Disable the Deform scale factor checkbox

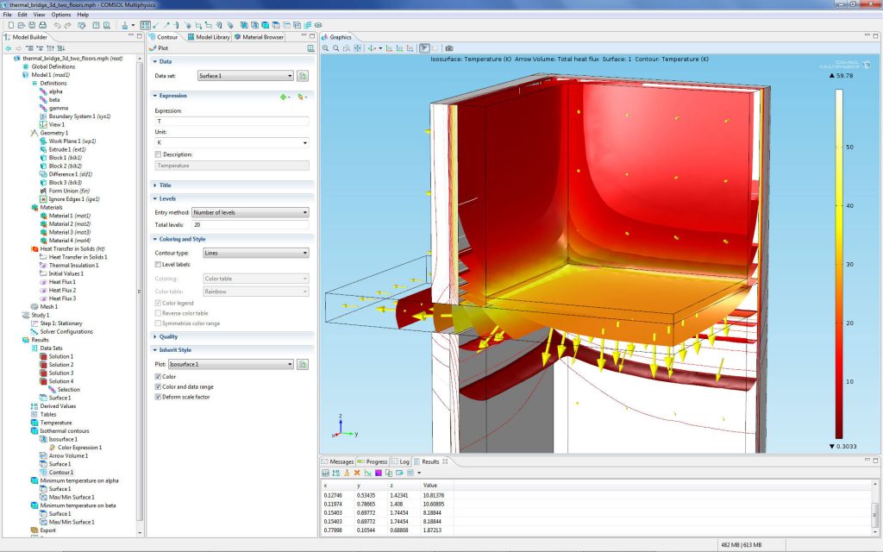point(159,395)
